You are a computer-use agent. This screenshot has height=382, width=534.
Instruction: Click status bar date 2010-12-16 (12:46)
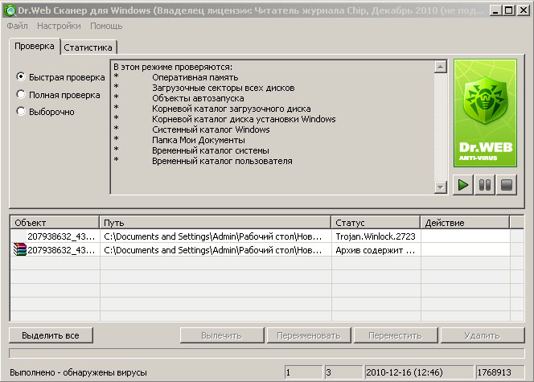(x=418, y=372)
